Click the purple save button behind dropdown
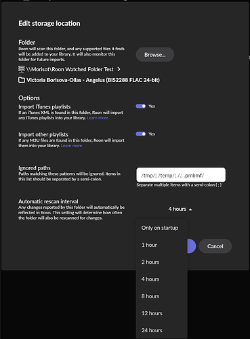 [192, 246]
